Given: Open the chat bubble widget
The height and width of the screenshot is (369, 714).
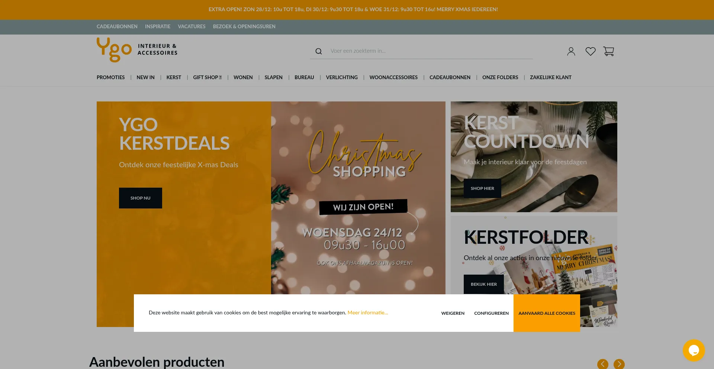Looking at the screenshot, I should (694, 350).
